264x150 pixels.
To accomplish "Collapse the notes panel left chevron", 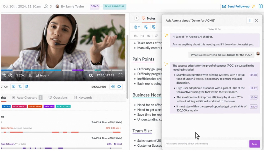I will coord(136,18).
